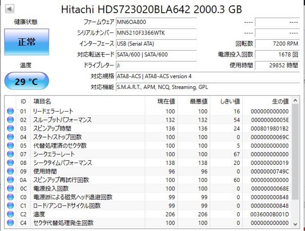Select the シークエラーレート row name
Image resolution: width=305 pixels, height=231 pixels.
point(54,154)
